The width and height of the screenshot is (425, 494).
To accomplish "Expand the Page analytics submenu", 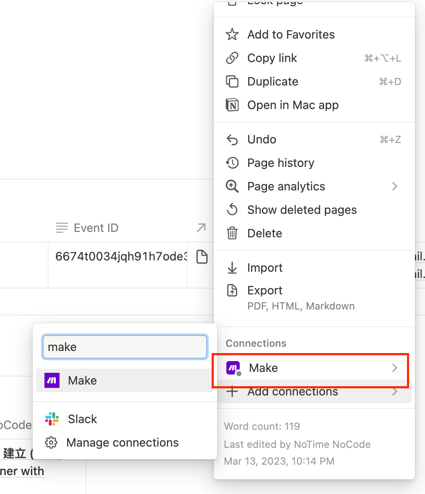I will 394,186.
